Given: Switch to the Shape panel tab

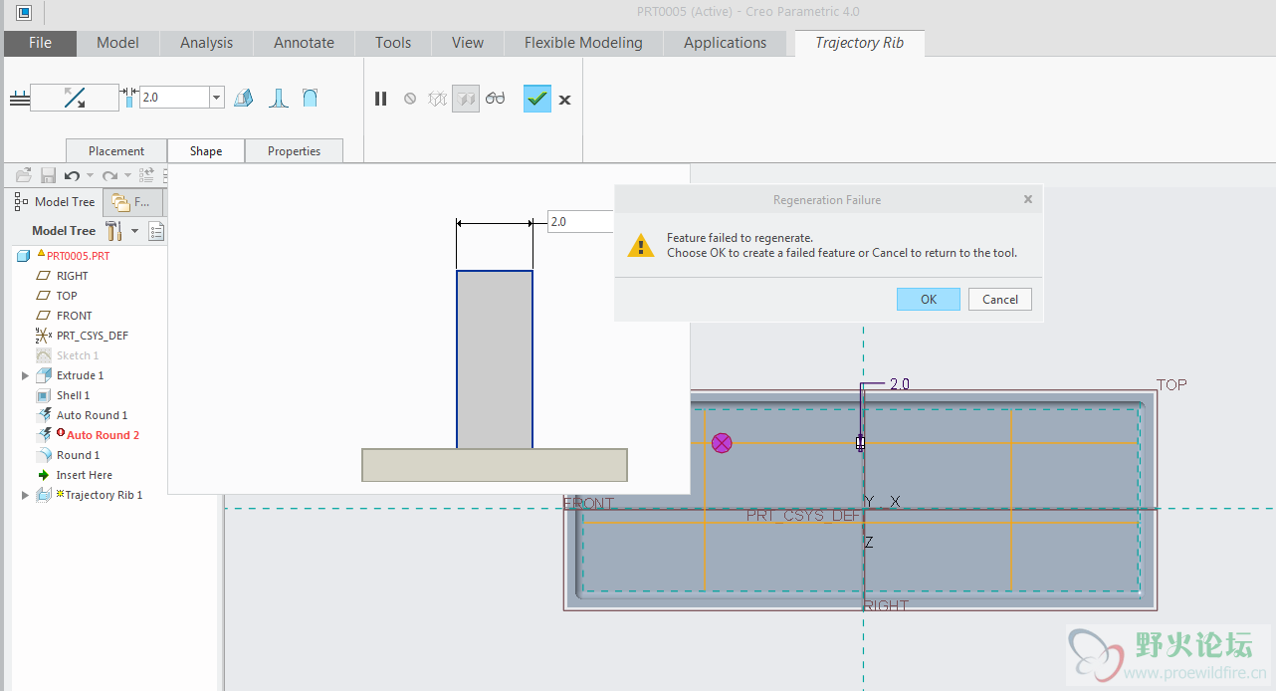Looking at the screenshot, I should coord(206,151).
